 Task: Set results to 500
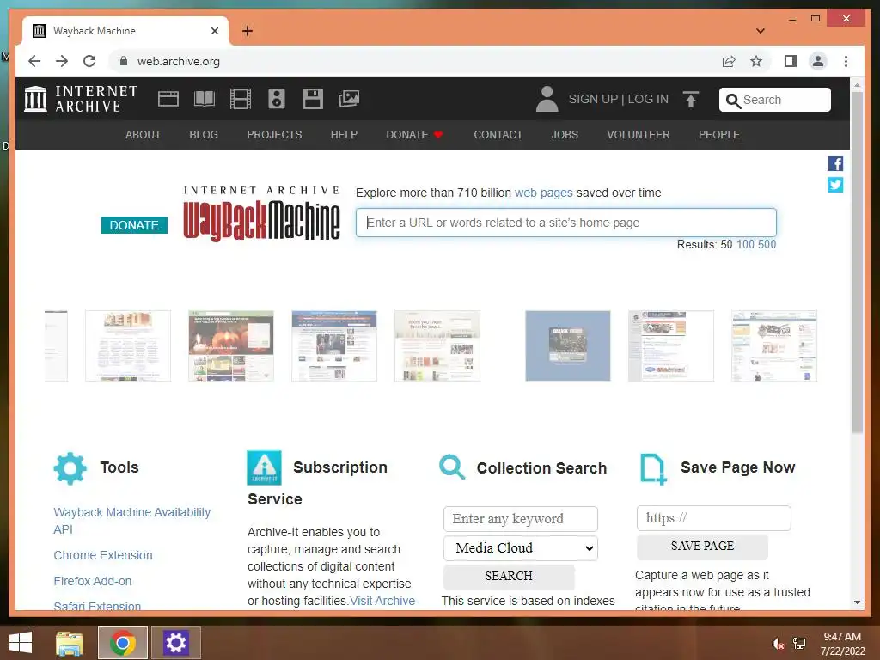pos(767,245)
